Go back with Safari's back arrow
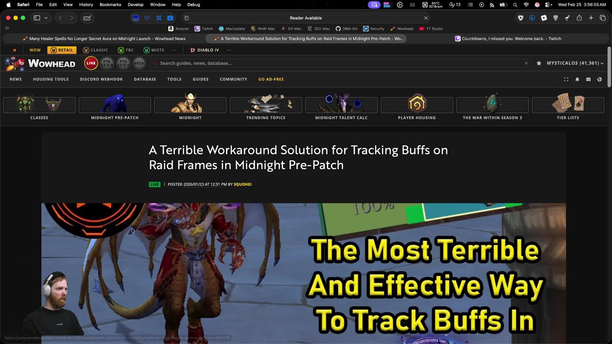 60,18
